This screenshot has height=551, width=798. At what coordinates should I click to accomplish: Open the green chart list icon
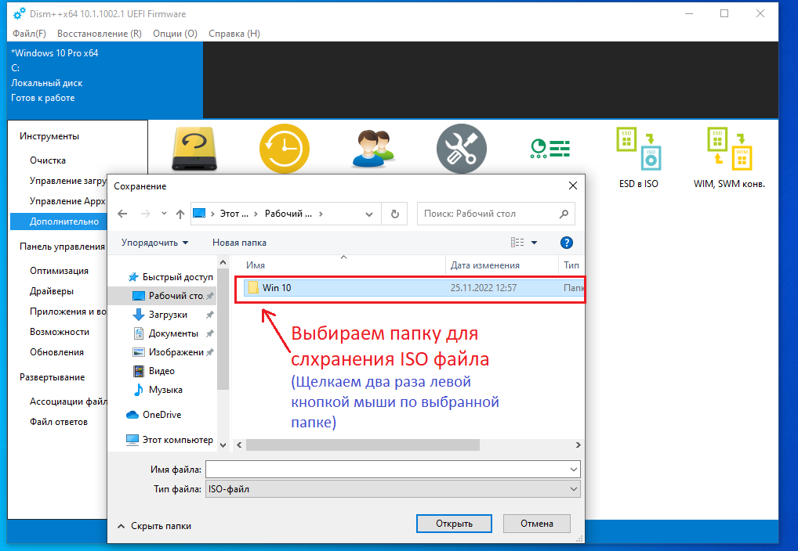pos(550,149)
